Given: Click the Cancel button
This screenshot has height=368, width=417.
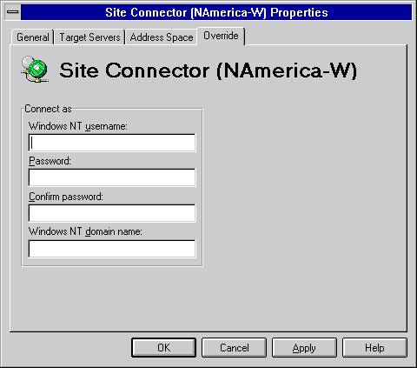Looking at the screenshot, I should [x=234, y=347].
